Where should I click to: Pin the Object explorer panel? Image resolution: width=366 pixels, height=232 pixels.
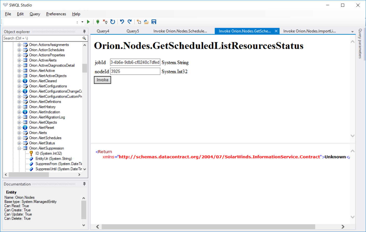[x=84, y=32]
